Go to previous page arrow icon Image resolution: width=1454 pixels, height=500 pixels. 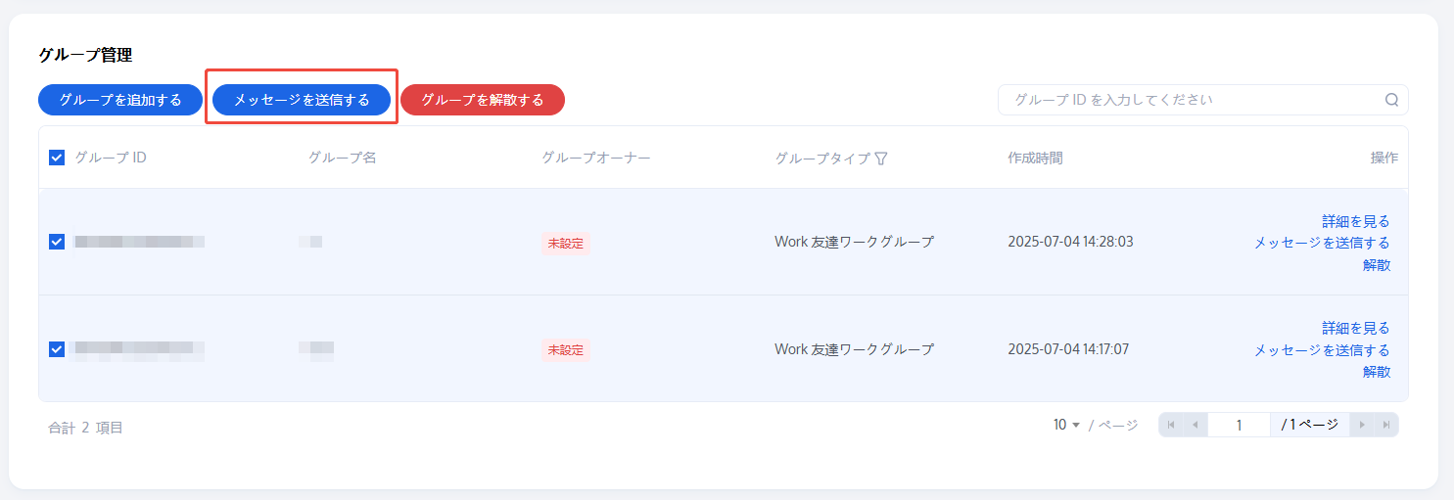[1196, 425]
